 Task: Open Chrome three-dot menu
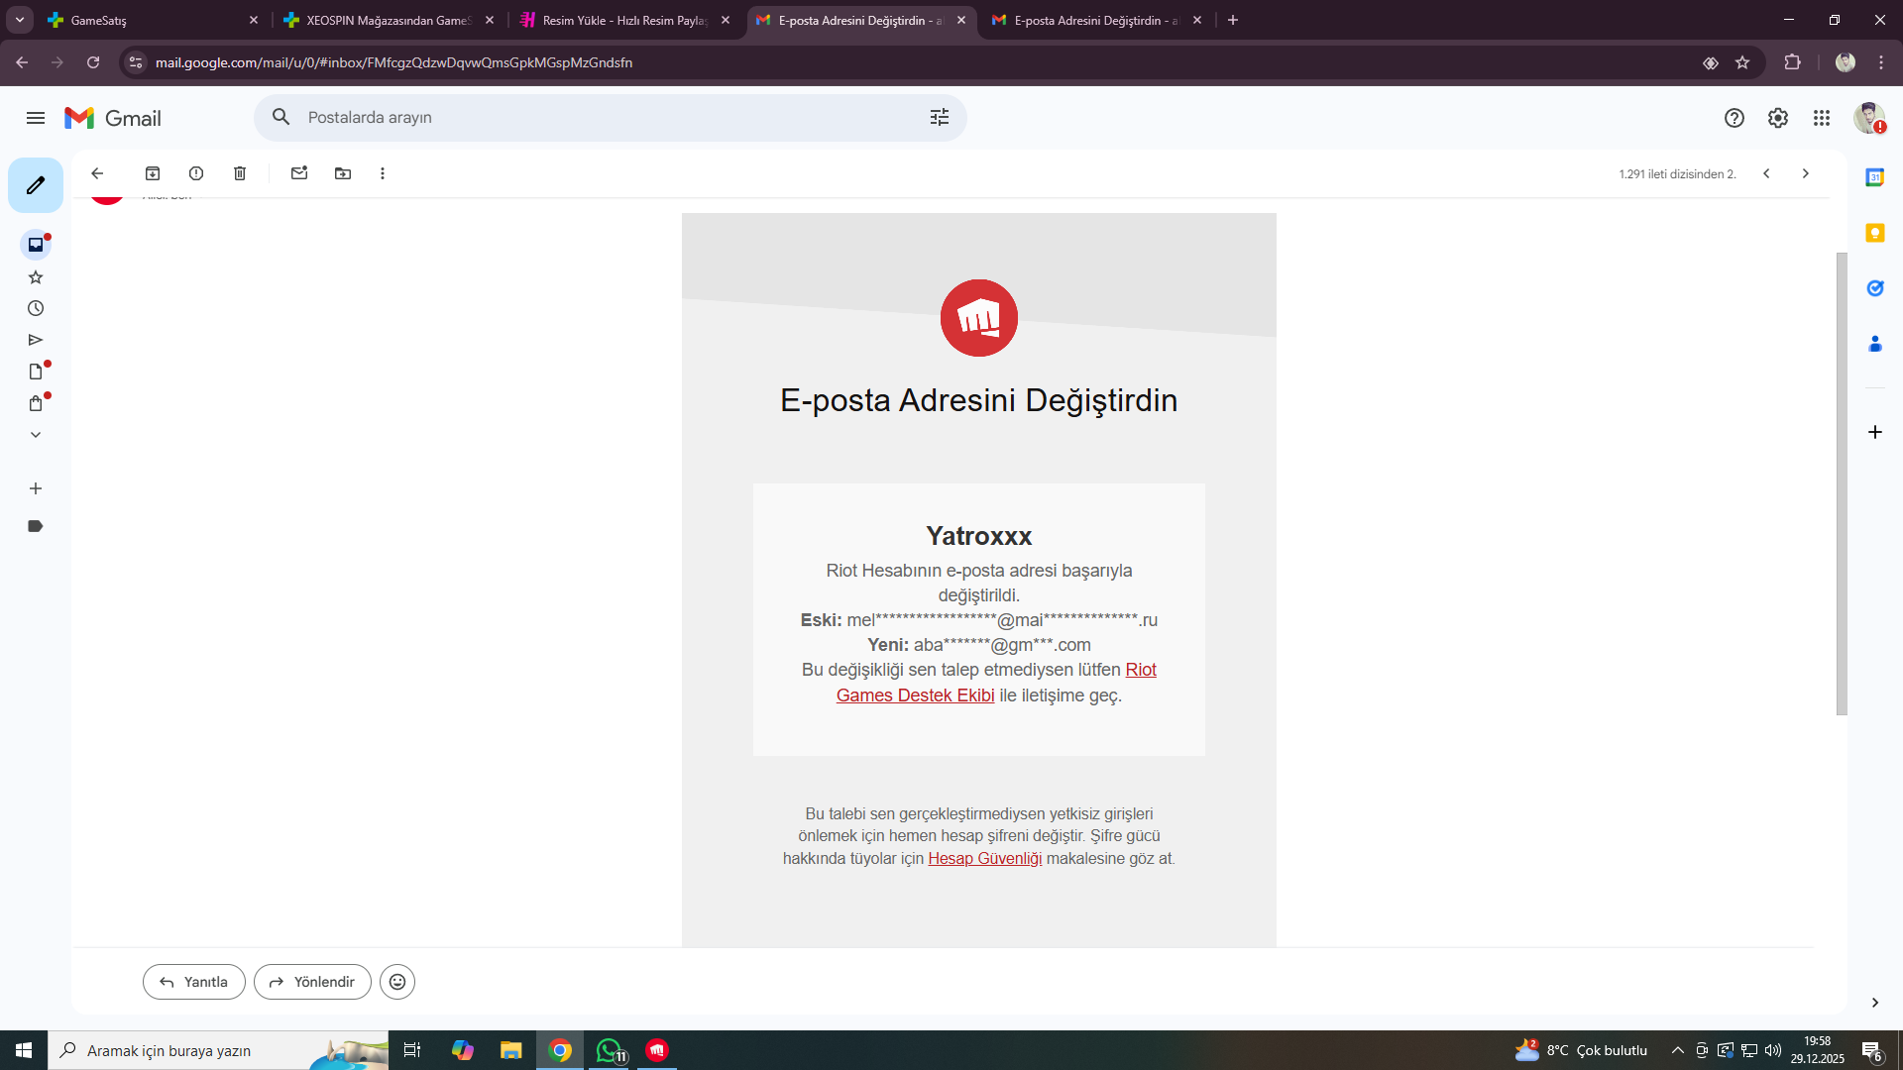tap(1881, 62)
